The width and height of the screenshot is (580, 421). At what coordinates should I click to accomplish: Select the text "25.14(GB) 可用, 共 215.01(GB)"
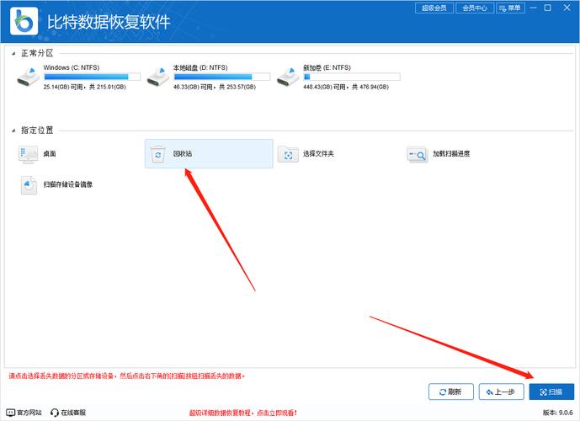click(85, 87)
